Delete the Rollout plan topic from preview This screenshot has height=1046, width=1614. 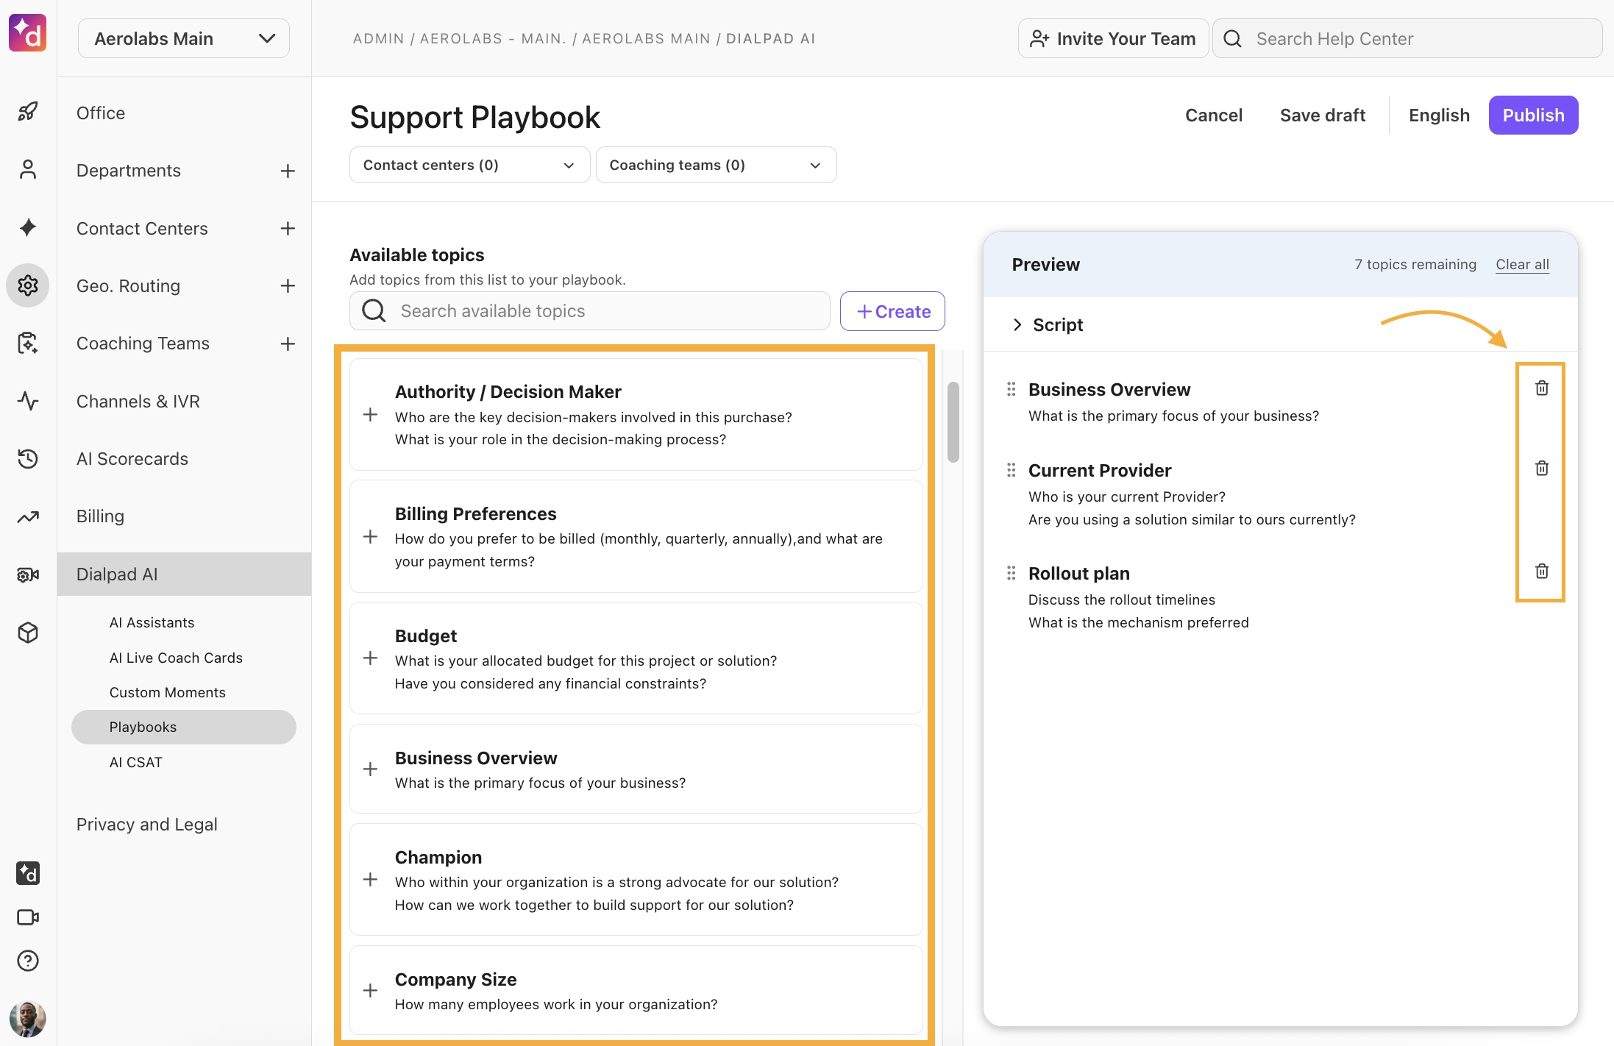pyautogui.click(x=1542, y=571)
